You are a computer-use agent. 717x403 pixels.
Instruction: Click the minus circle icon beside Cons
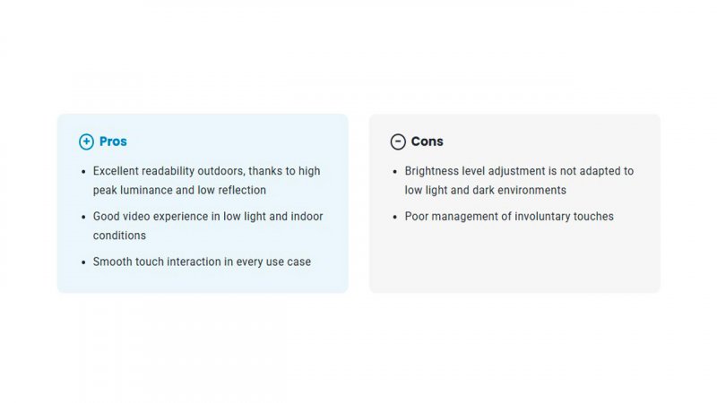398,141
